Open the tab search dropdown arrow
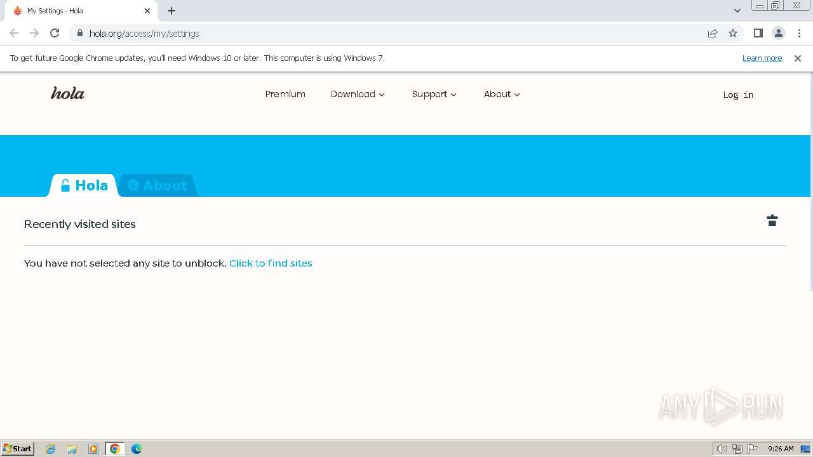813x457 pixels. [x=737, y=11]
